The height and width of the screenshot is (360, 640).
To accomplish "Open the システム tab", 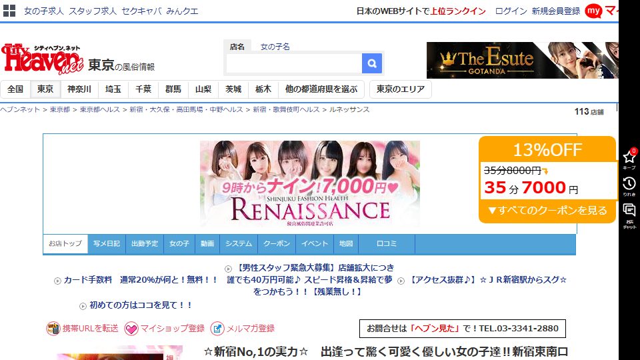I will [x=239, y=244].
